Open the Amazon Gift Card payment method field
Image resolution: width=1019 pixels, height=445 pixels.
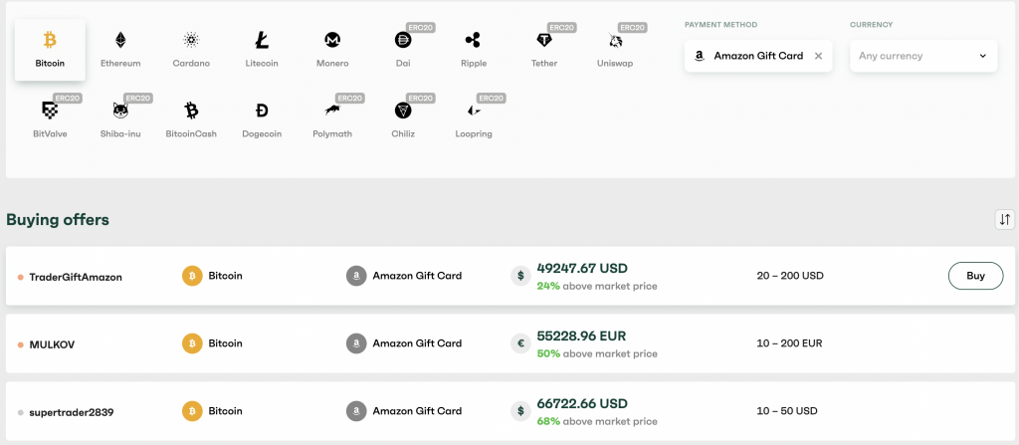pyautogui.click(x=758, y=56)
